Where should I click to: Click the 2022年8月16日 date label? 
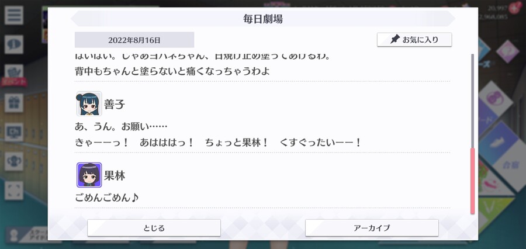134,40
